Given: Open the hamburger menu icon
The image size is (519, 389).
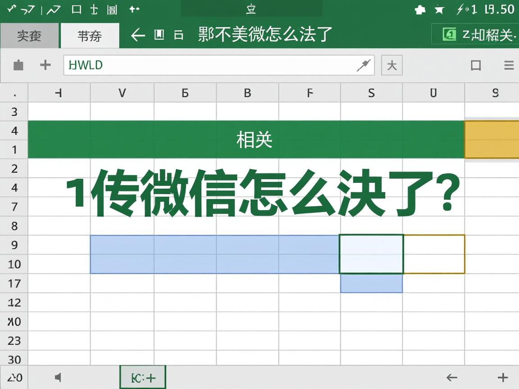Looking at the screenshot, I should pos(510,64).
